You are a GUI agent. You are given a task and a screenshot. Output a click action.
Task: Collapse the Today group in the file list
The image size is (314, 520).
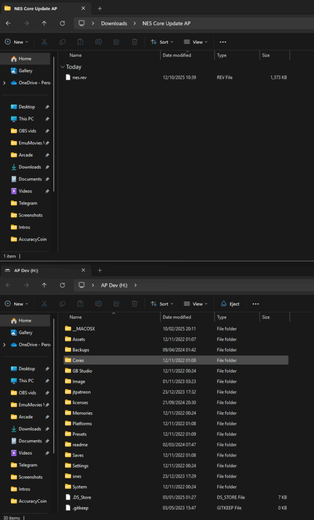[x=62, y=67]
